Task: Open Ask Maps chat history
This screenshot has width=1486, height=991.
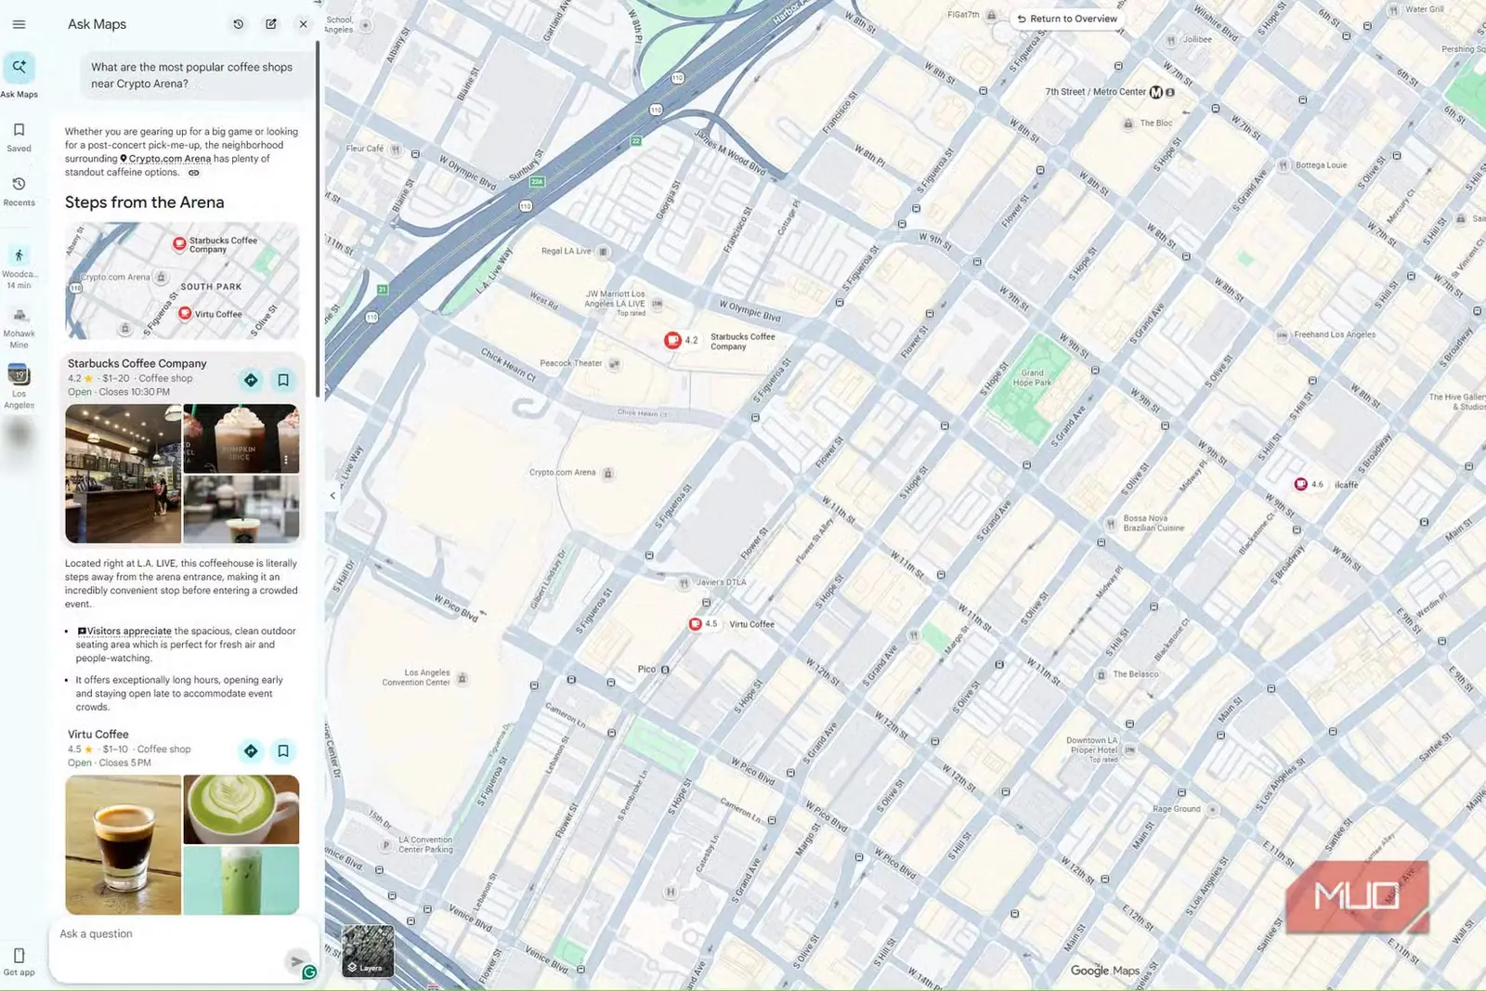Action: click(x=239, y=24)
